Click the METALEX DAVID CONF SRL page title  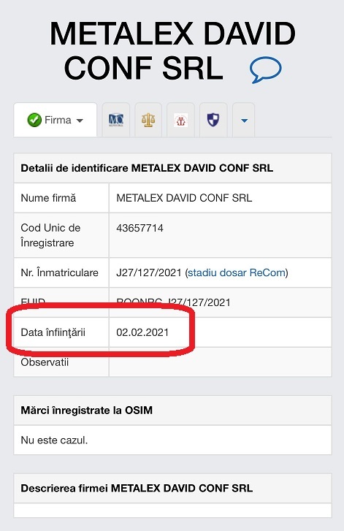(172, 51)
